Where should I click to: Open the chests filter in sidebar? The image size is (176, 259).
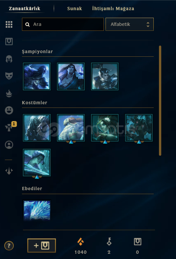(9, 41)
